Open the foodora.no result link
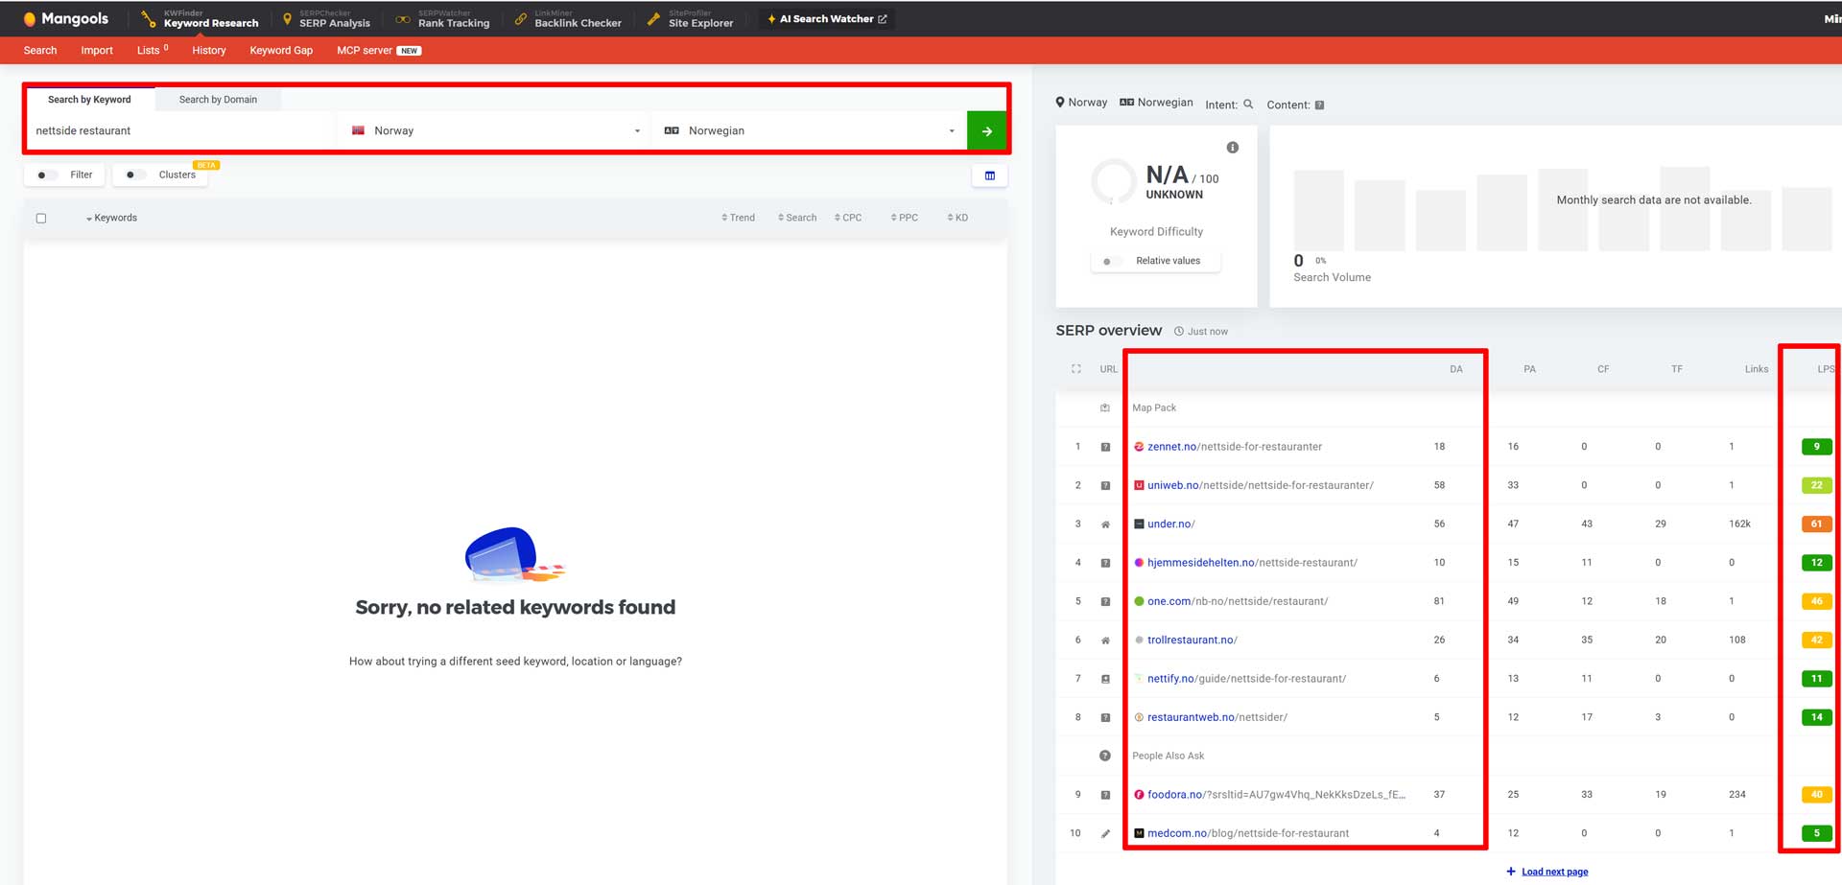The image size is (1842, 885). 1276,795
